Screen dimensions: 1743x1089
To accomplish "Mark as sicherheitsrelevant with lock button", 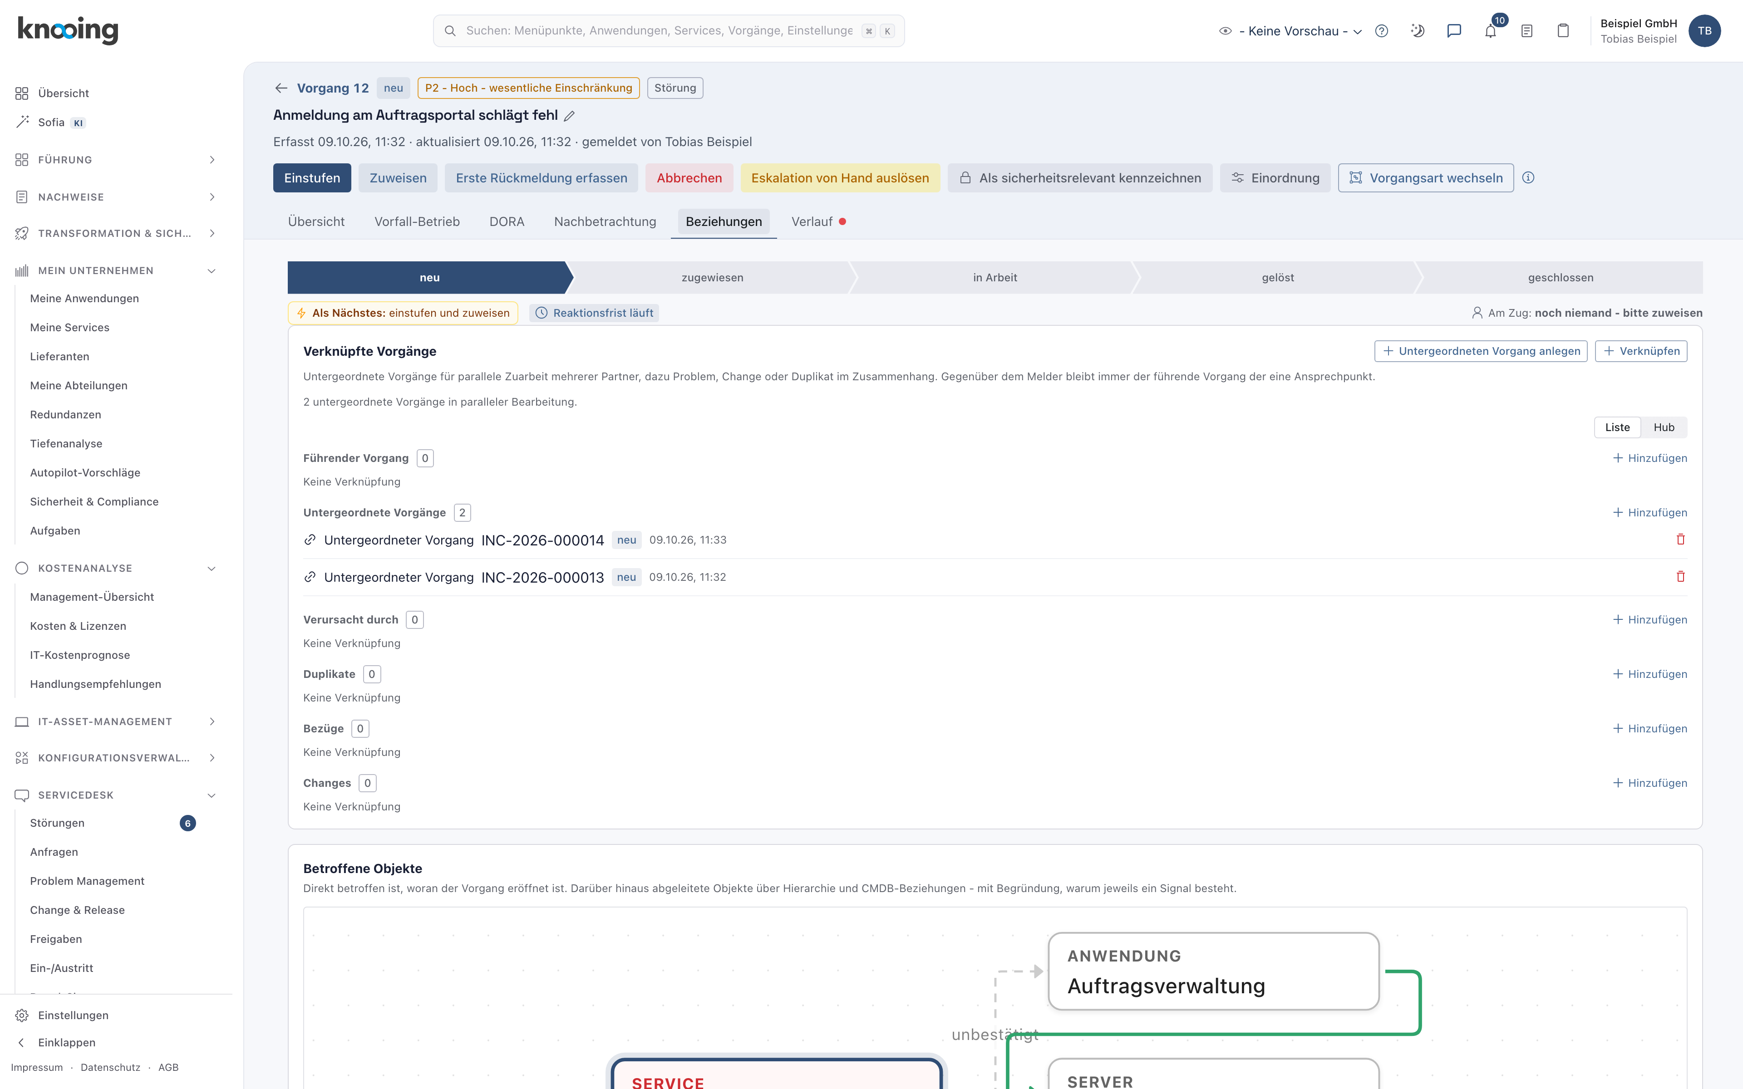I will coord(1080,178).
